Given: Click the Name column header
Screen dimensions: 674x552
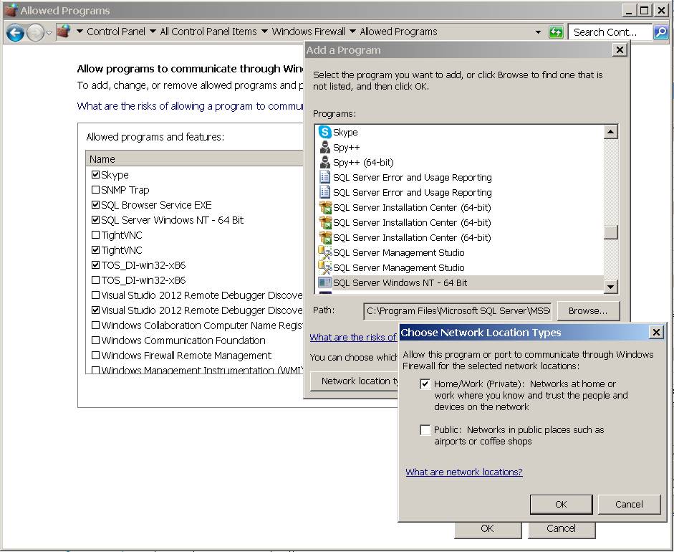Looking at the screenshot, I should pyautogui.click(x=195, y=158).
